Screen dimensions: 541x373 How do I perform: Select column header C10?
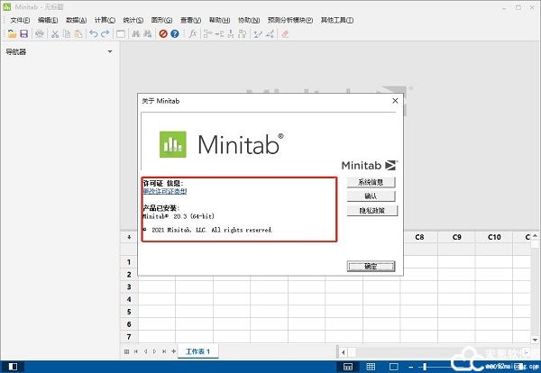point(494,237)
